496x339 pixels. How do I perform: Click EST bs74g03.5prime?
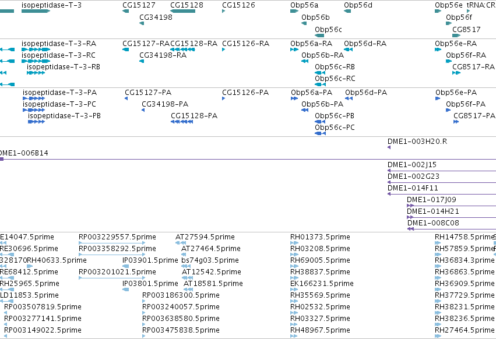click(210, 260)
